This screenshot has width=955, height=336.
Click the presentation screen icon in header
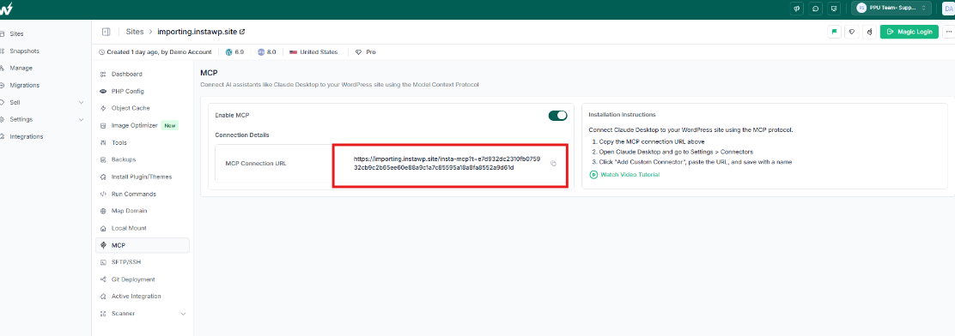[834, 9]
